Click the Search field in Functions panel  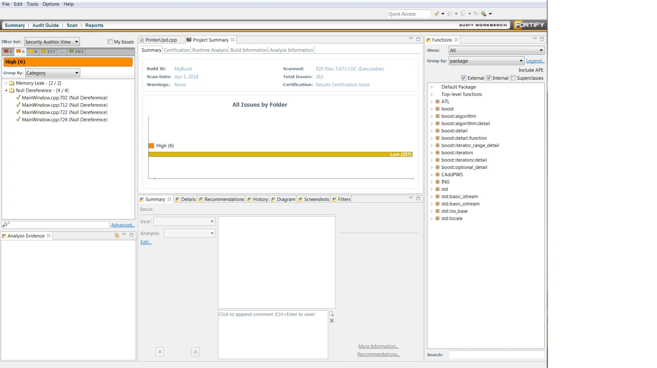point(497,355)
